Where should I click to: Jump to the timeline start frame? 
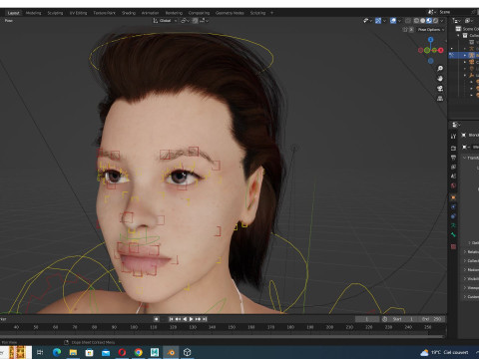pos(171,319)
